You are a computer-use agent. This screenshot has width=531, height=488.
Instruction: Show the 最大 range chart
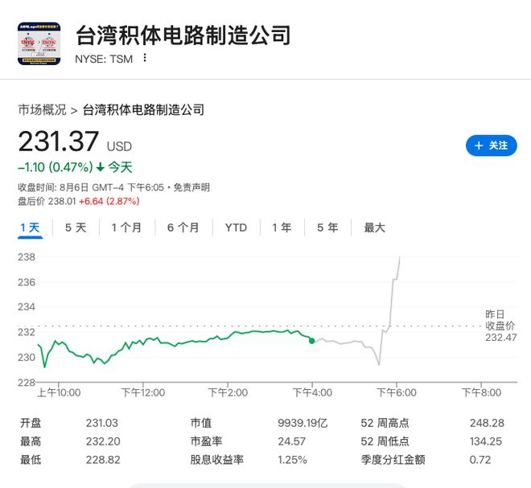[375, 228]
